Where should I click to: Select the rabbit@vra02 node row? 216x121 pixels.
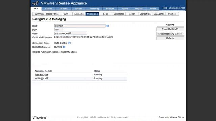80,78
